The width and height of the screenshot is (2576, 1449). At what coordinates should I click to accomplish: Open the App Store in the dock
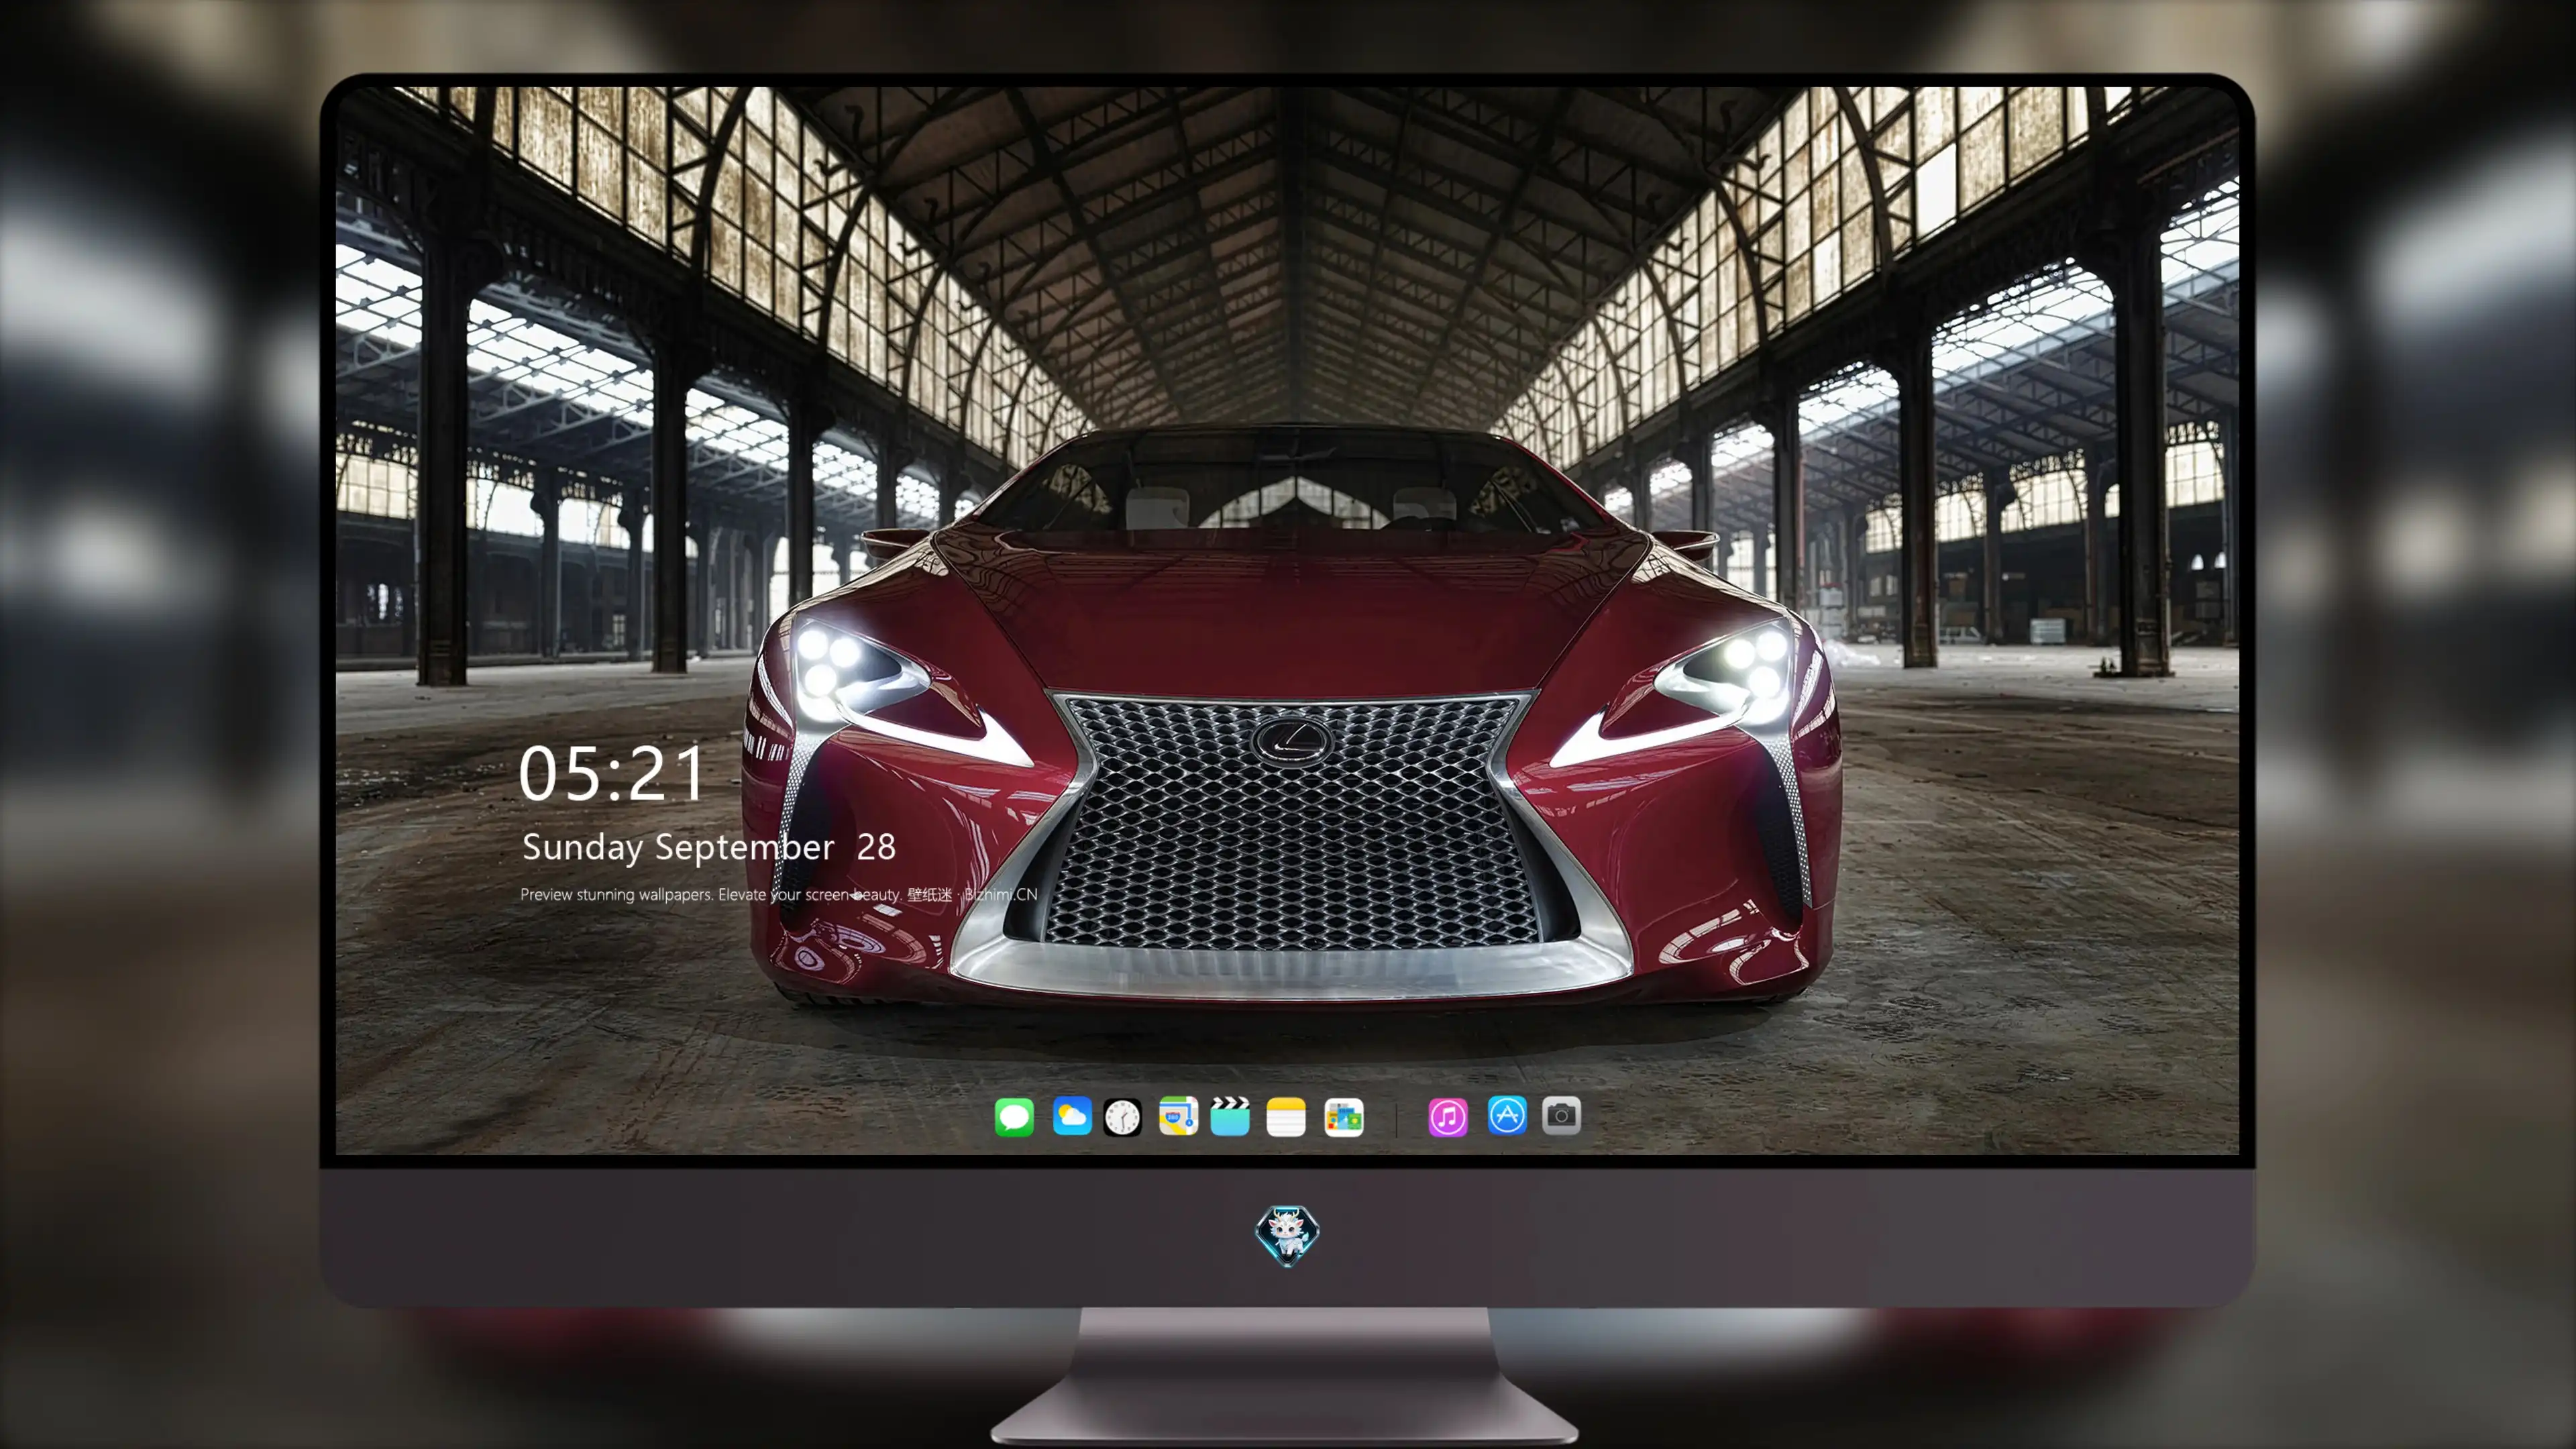(x=1507, y=1115)
